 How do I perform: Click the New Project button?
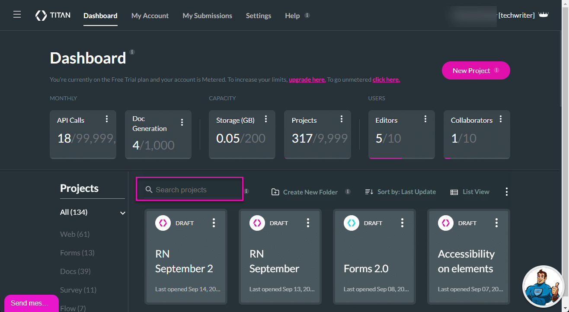[476, 70]
